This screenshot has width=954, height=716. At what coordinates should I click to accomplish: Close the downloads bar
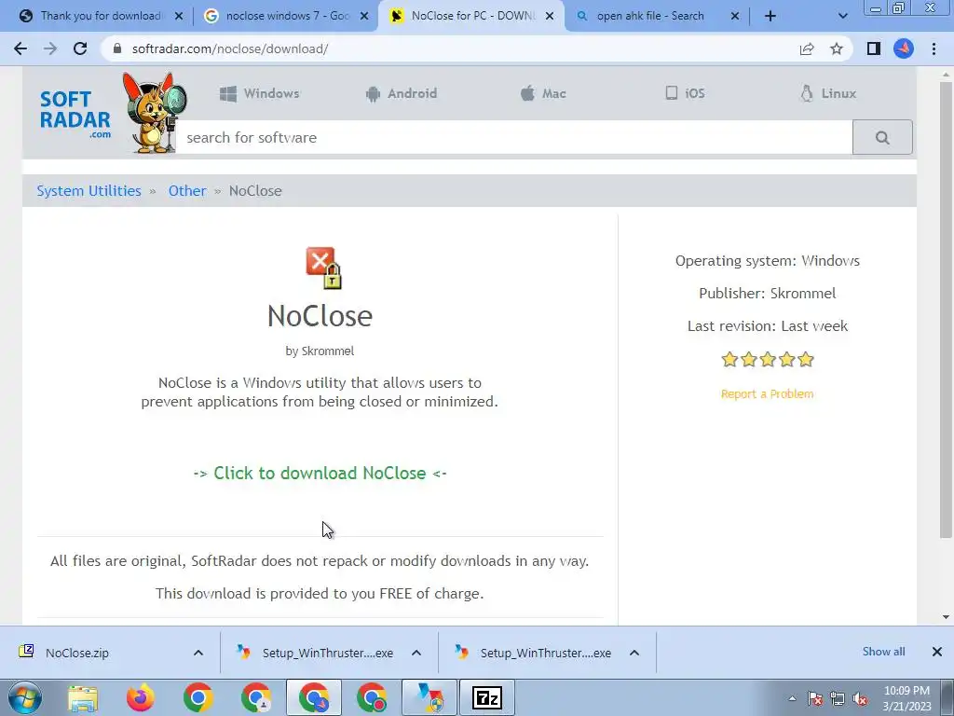(x=937, y=652)
